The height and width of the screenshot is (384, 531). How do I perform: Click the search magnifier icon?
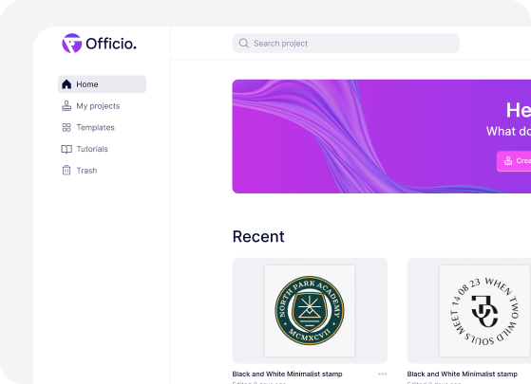coord(244,44)
